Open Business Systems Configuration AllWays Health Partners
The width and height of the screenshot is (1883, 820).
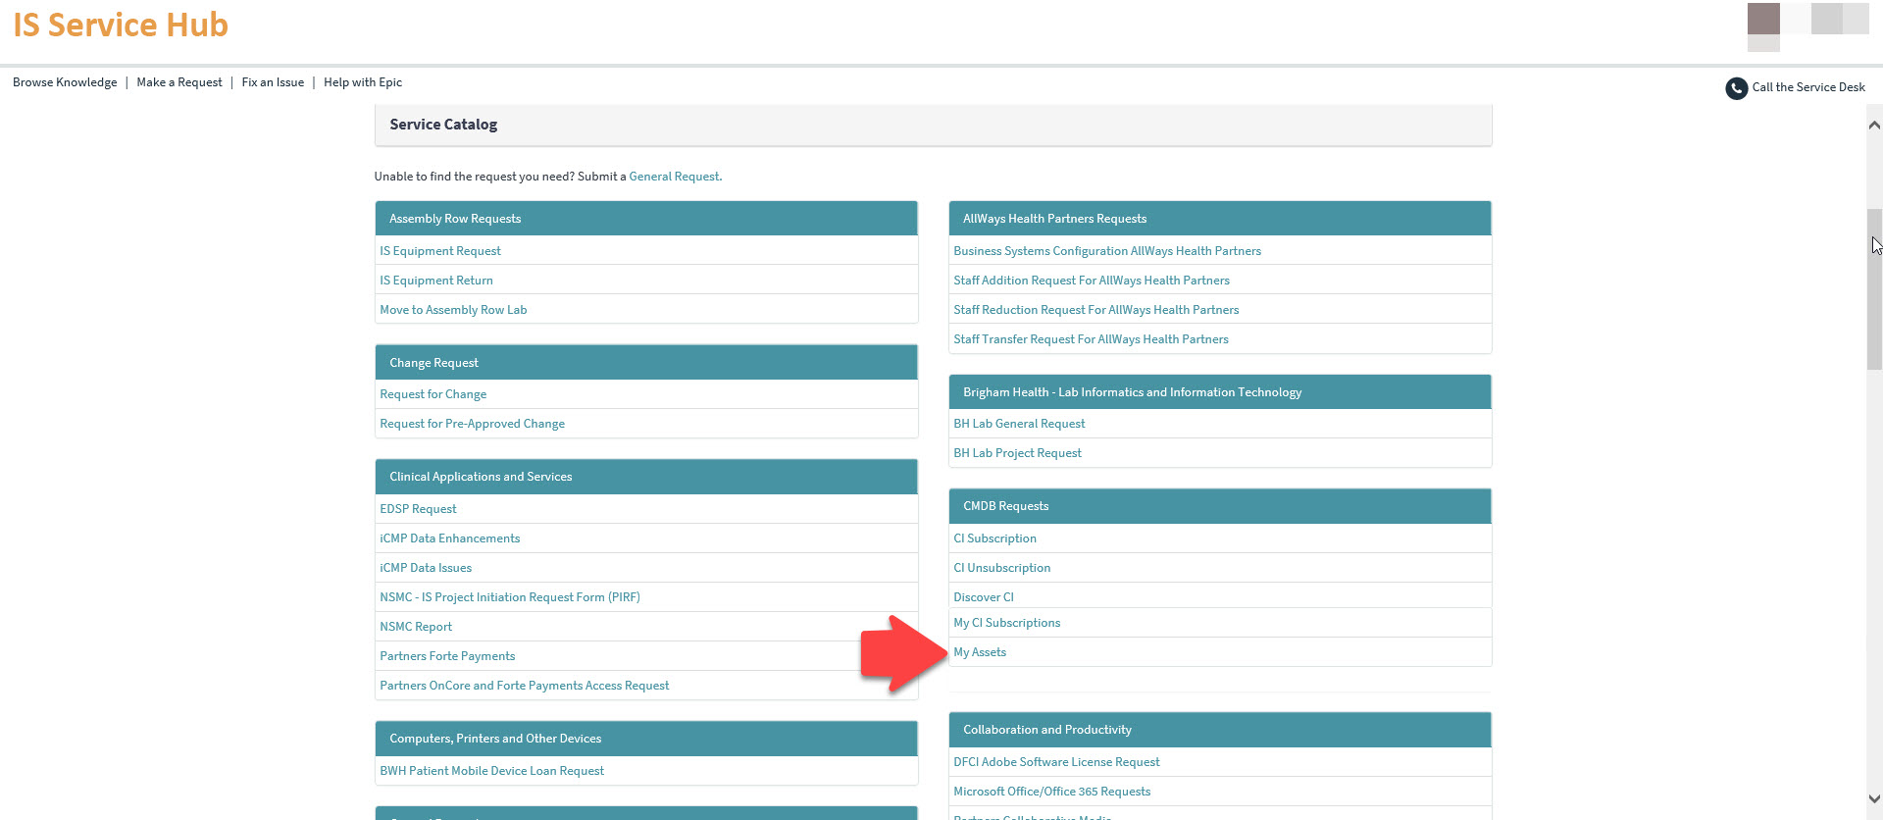1107,251
